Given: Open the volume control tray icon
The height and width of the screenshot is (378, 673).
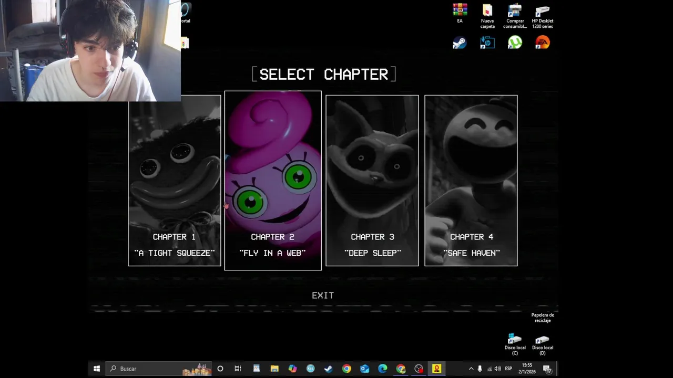Looking at the screenshot, I should coord(497,369).
